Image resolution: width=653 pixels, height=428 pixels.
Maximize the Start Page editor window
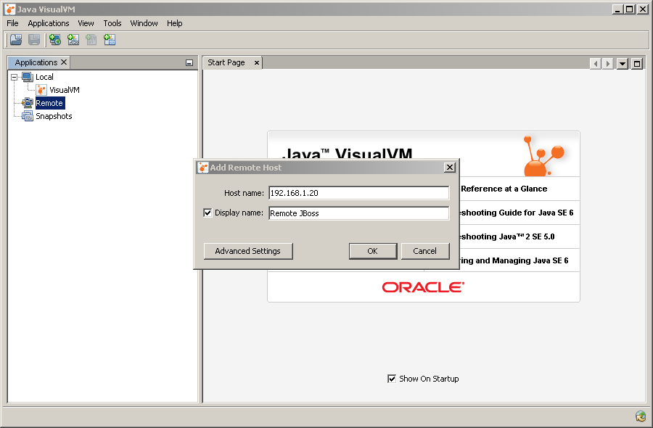click(637, 64)
